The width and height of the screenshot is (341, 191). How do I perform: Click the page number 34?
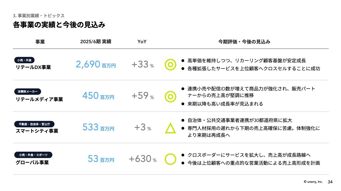point(330,182)
